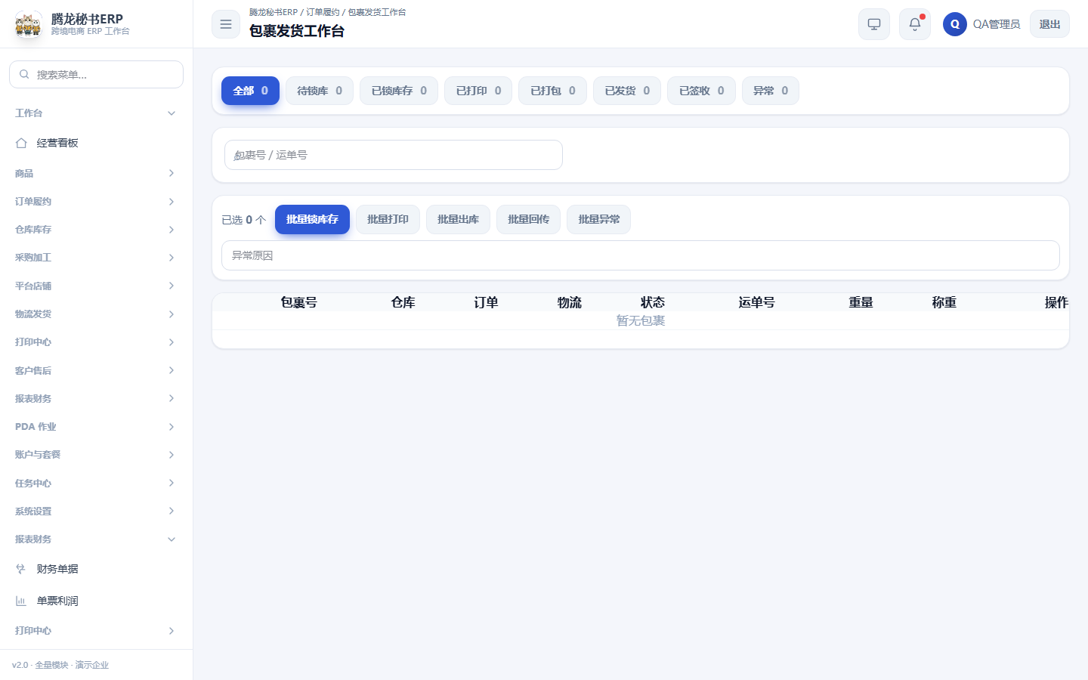Open 单票利润 in the sidebar
Viewport: 1088px width, 680px height.
pos(96,601)
